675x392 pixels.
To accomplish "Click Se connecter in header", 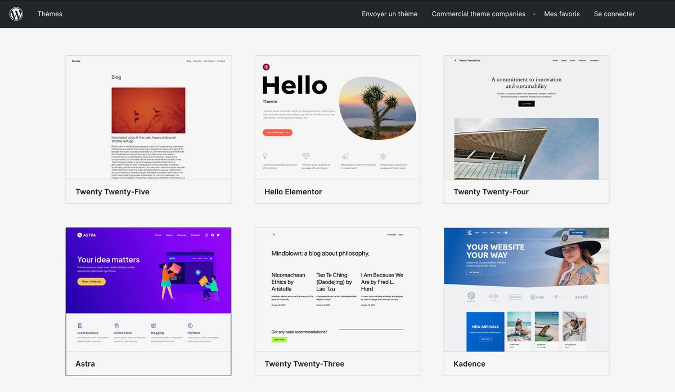I will click(614, 14).
